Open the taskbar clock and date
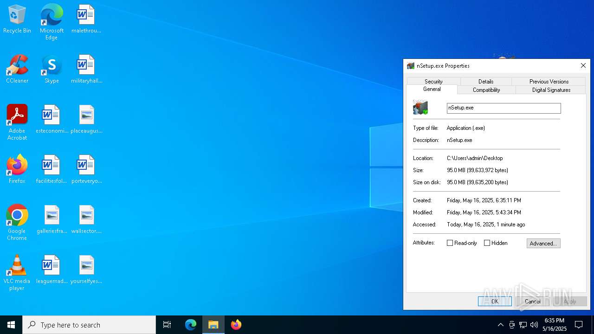Screen dimensions: 594x334 pyautogui.click(x=555, y=325)
